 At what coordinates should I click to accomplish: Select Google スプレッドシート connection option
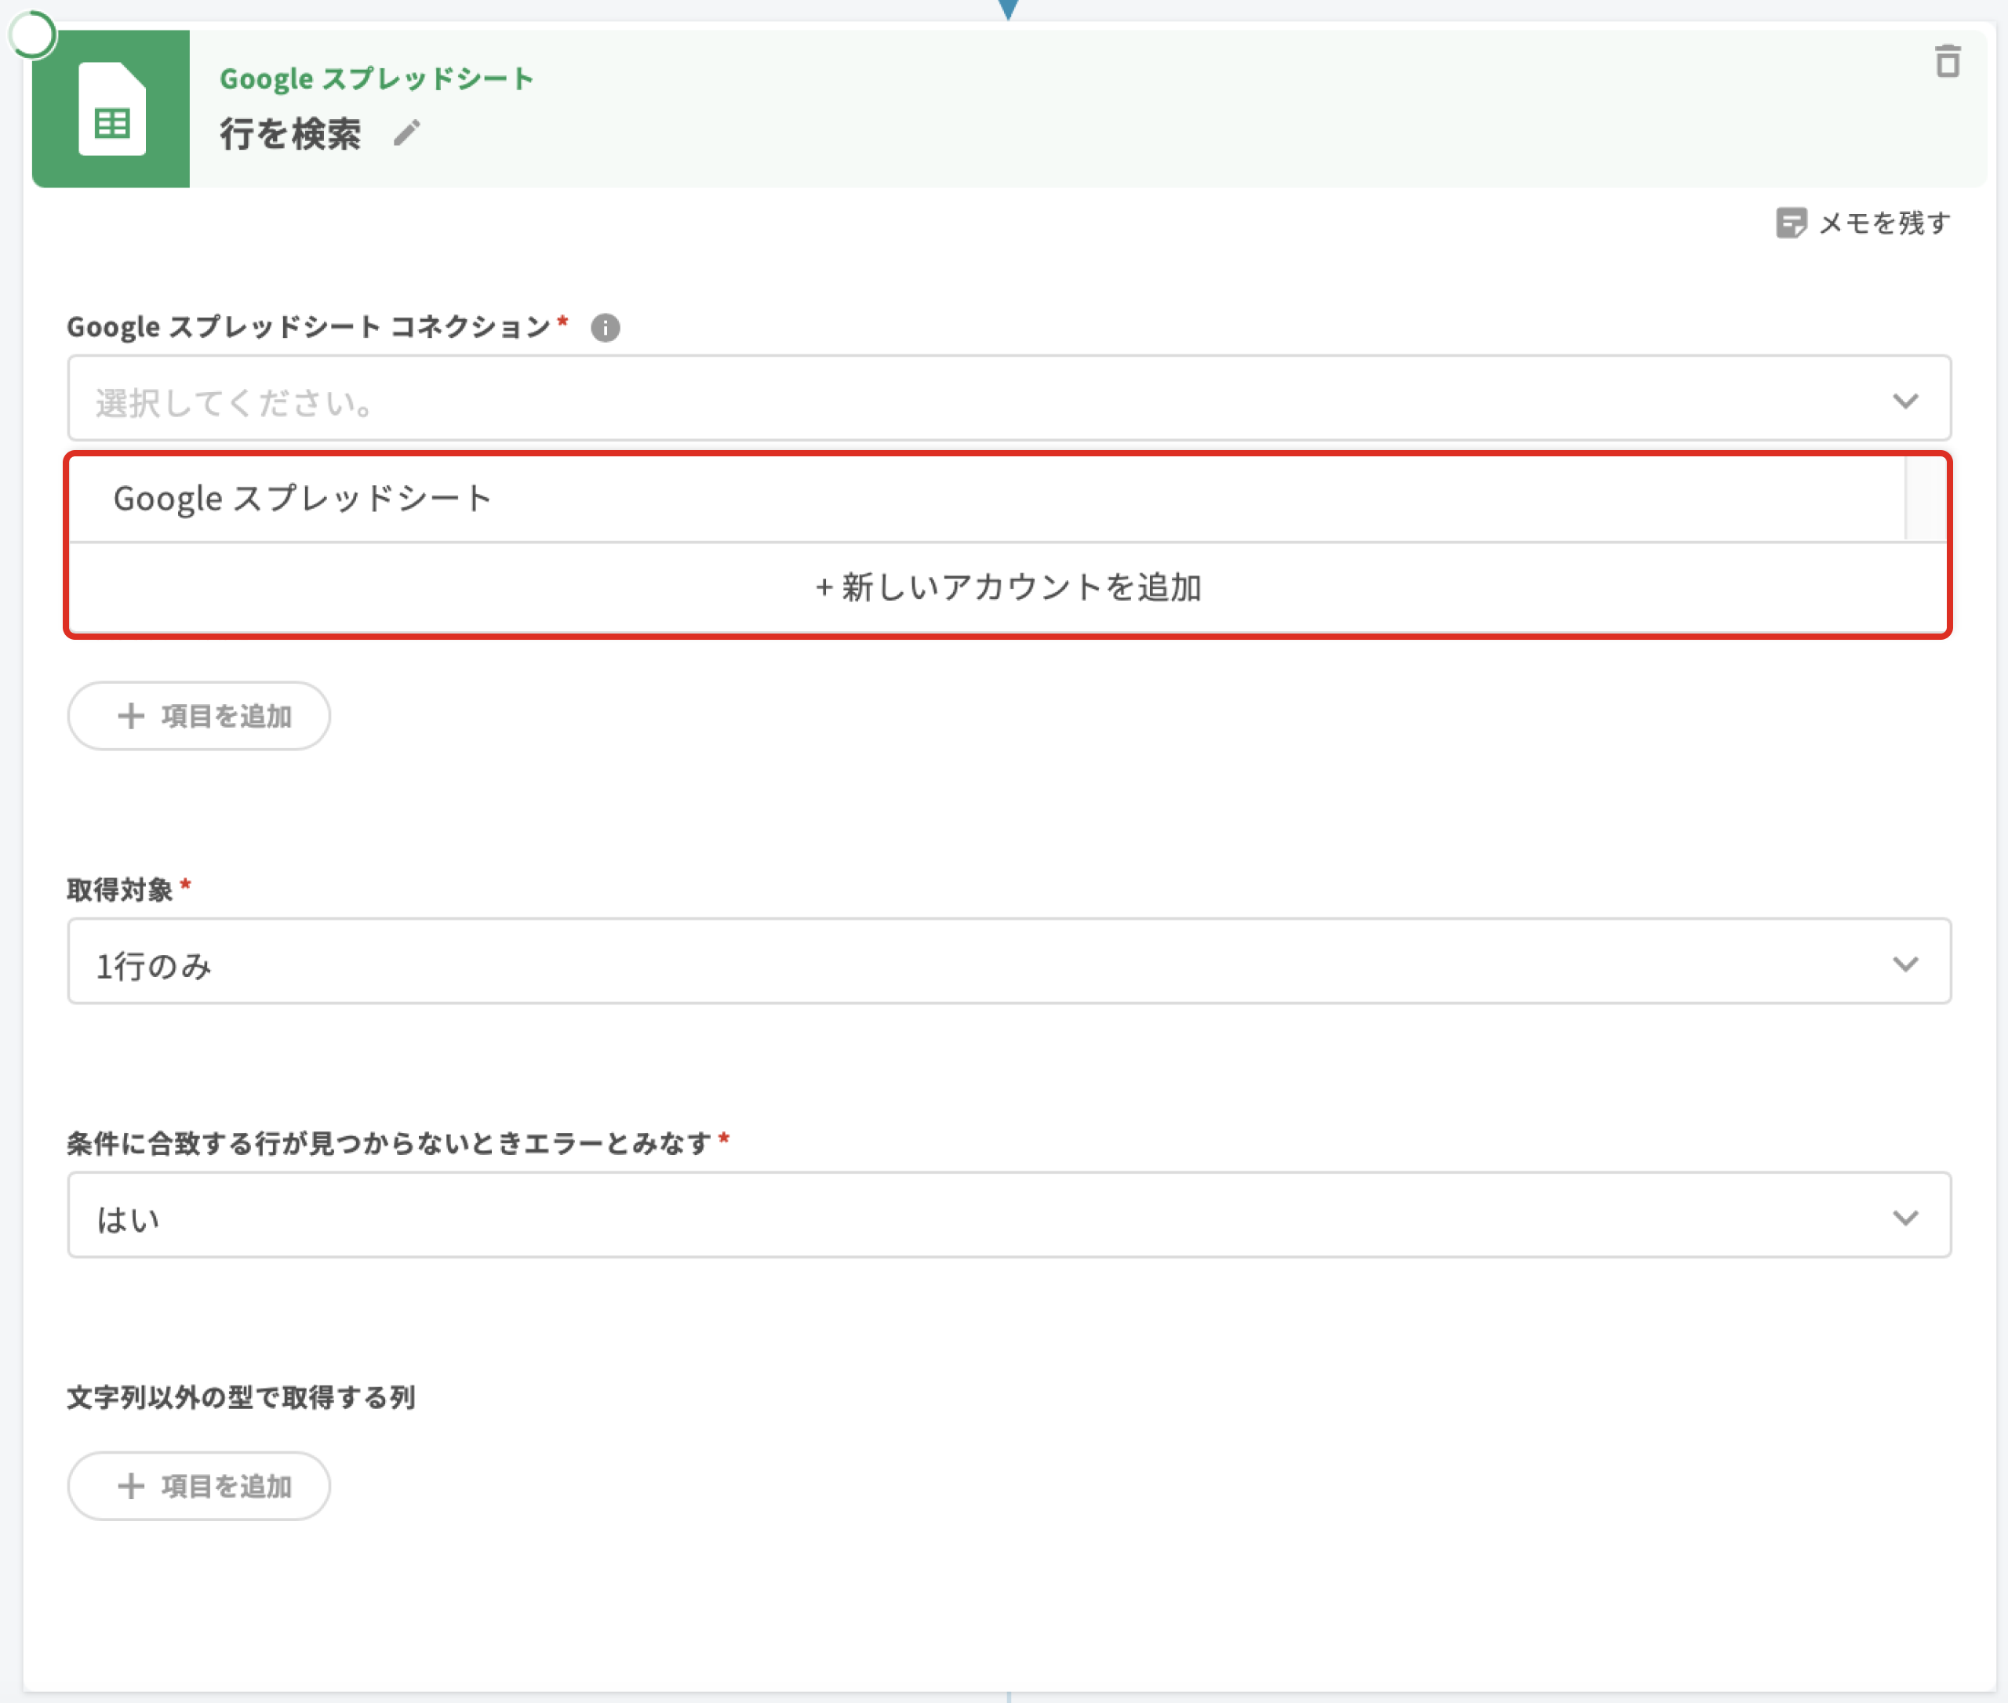[304, 499]
